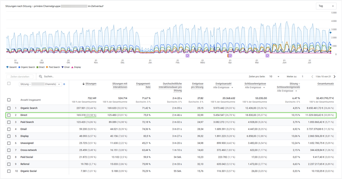Viewport: 342px width, 179px height.
Task: Select the Paid Social row checkbox
Action: point(9,157)
